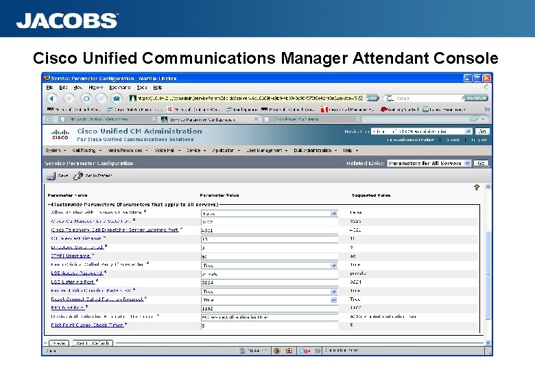Image resolution: width=535 pixels, height=370 pixels.
Task: Click the LSS Listening Port value field
Action: (x=270, y=282)
